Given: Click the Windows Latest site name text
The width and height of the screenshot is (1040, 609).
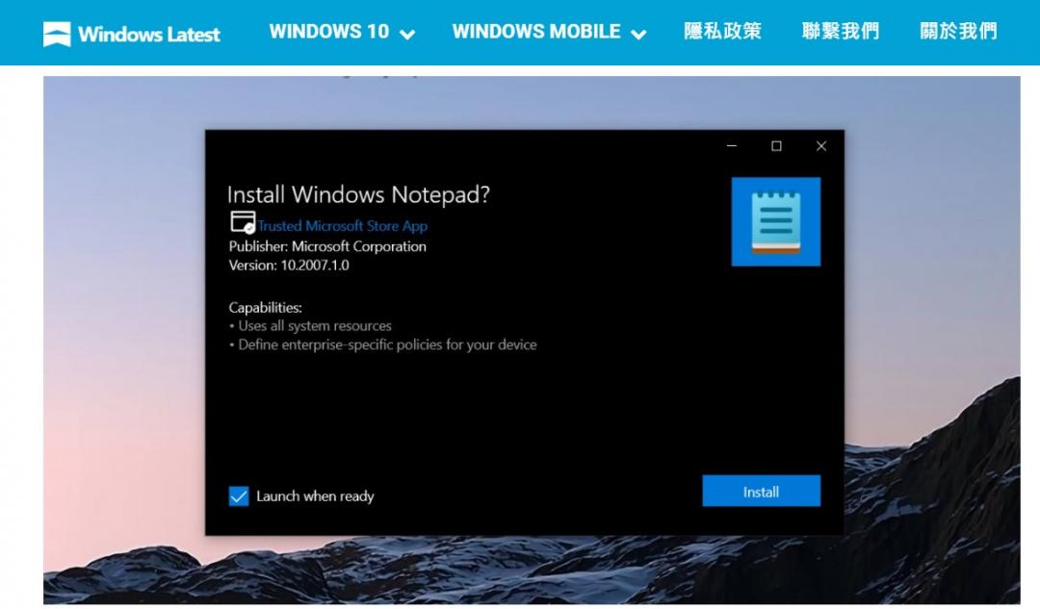Looking at the screenshot, I should tap(148, 35).
